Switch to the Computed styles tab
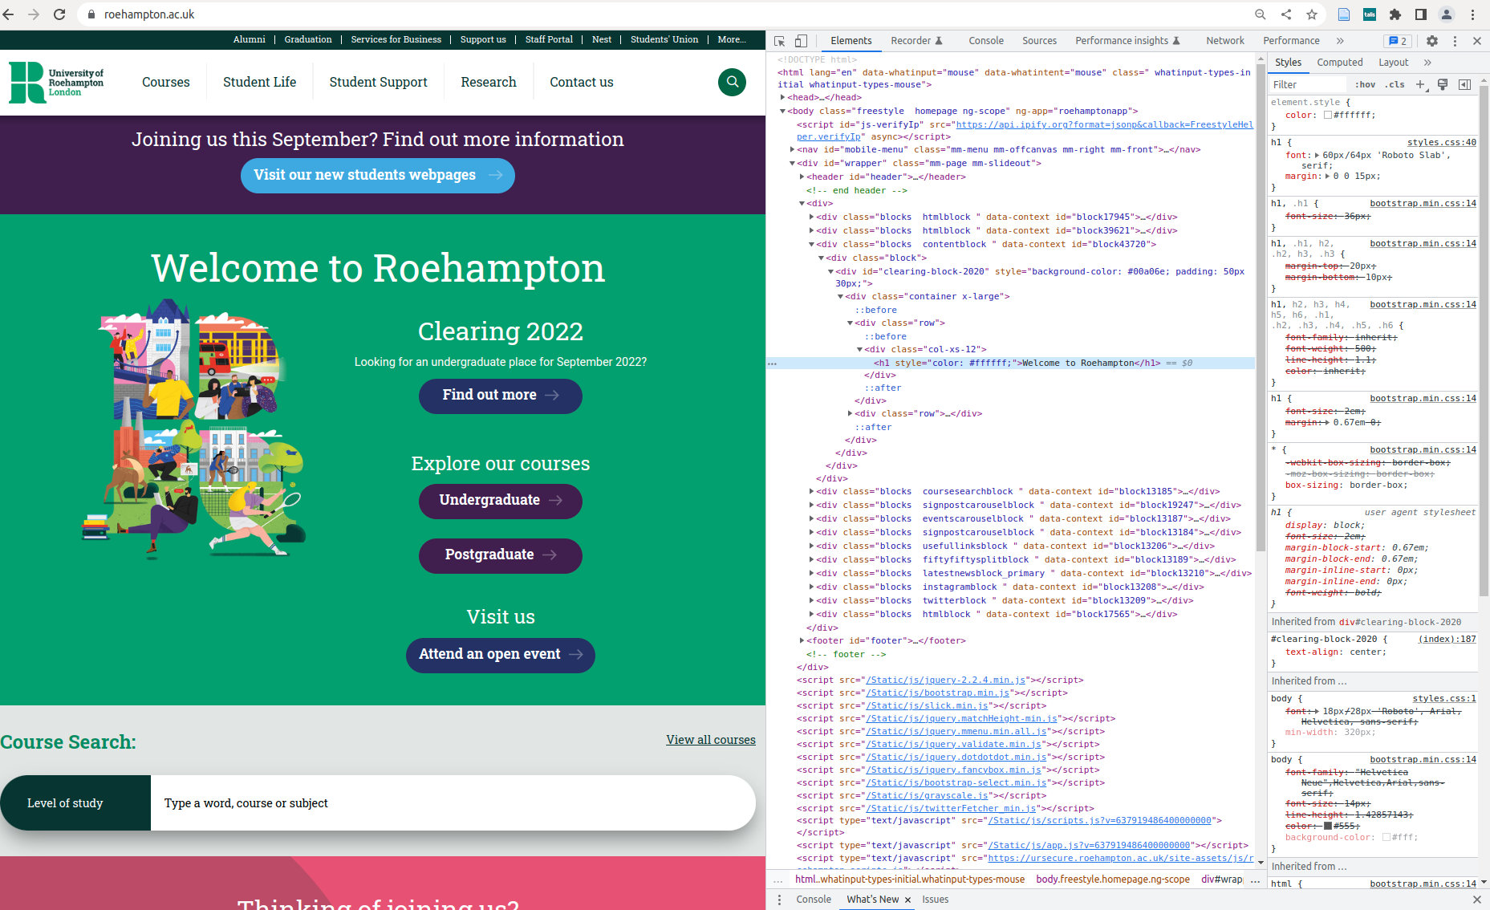The image size is (1490, 910). [1340, 62]
